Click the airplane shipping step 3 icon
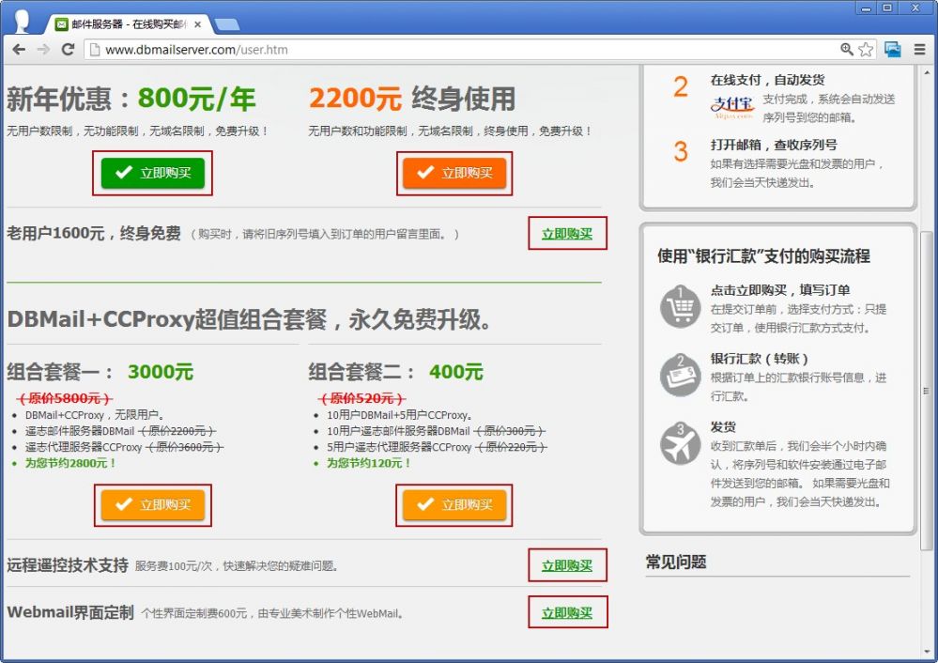Screen dimensions: 938x663 tap(680, 443)
